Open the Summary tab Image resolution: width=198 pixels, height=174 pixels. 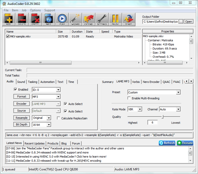108,82
